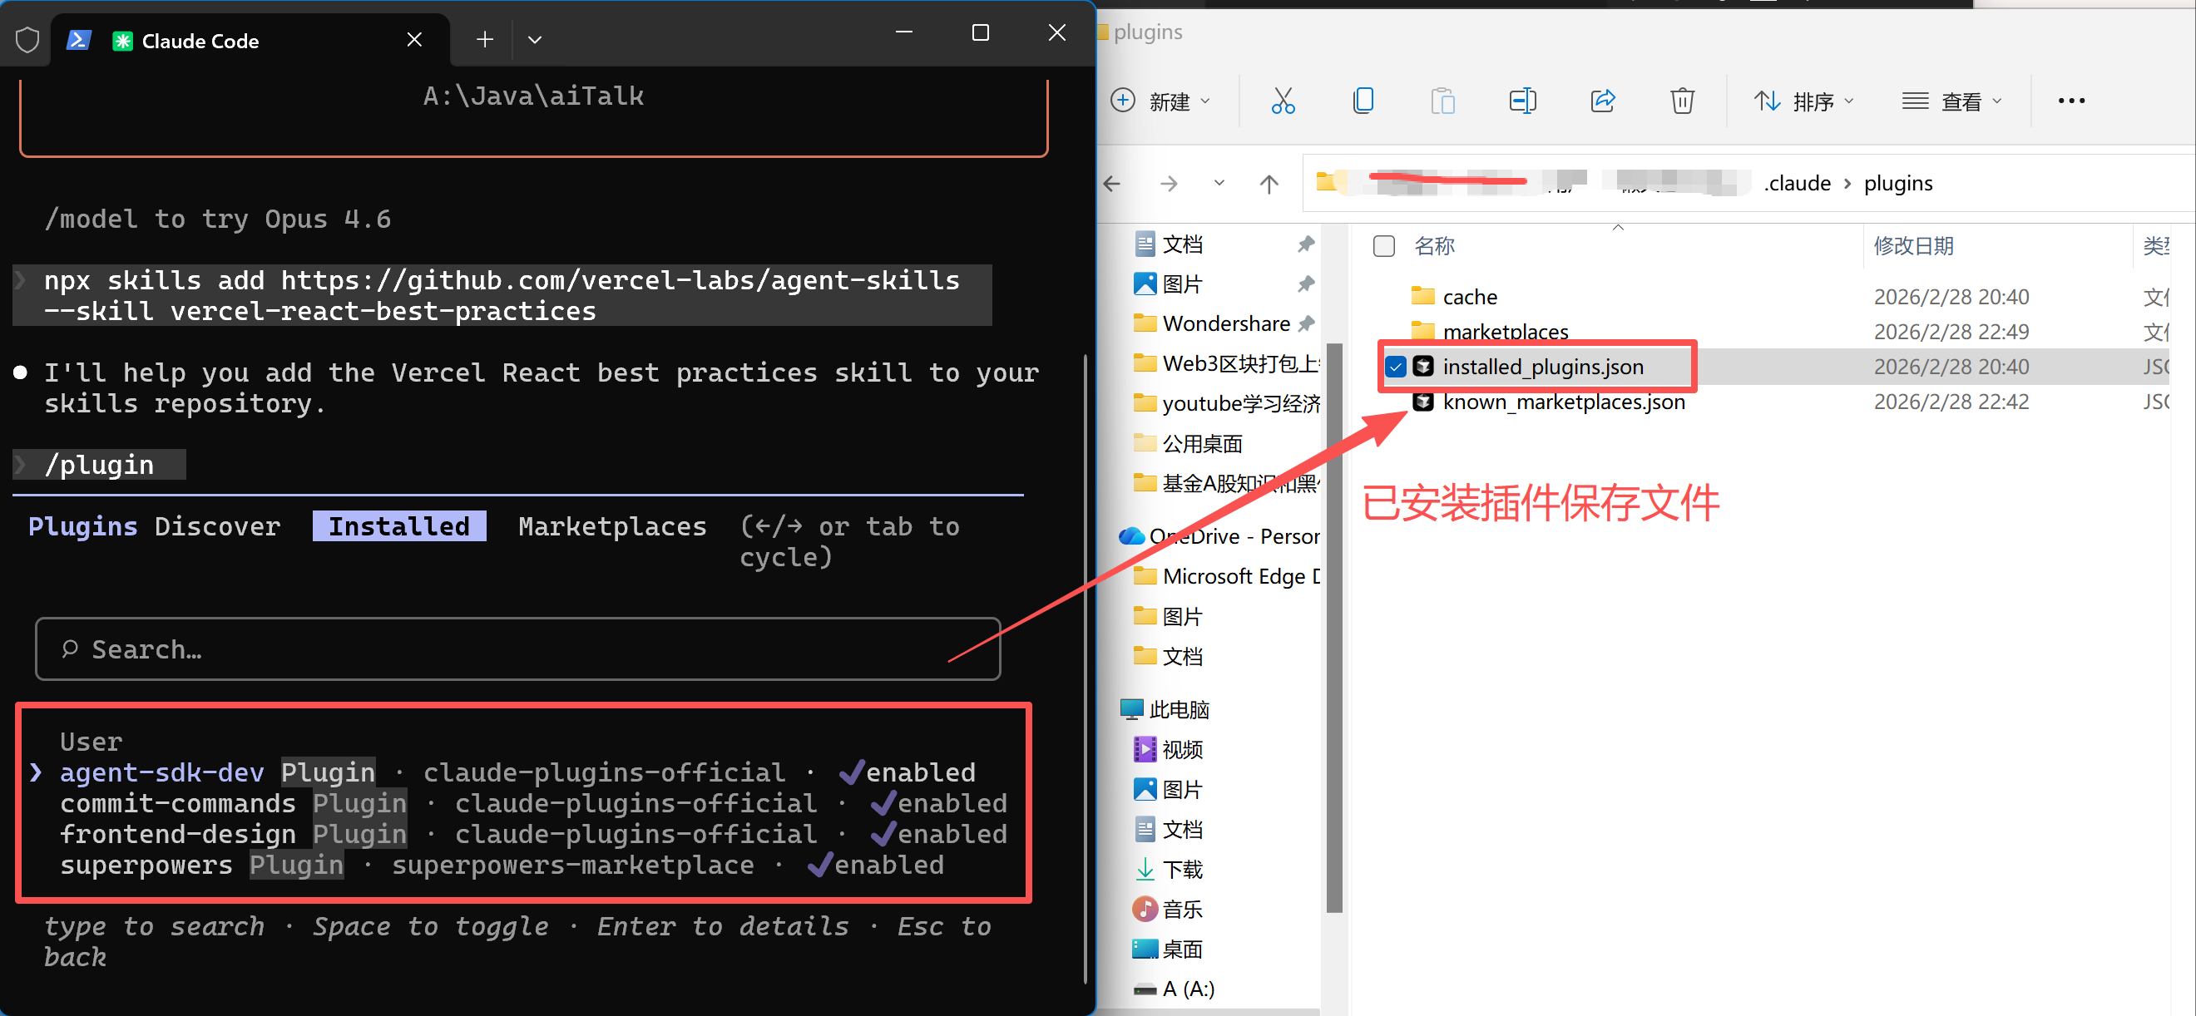Tick the select-all checkbox beside 名称 header
Screen dimensions: 2196x1016
point(1383,246)
